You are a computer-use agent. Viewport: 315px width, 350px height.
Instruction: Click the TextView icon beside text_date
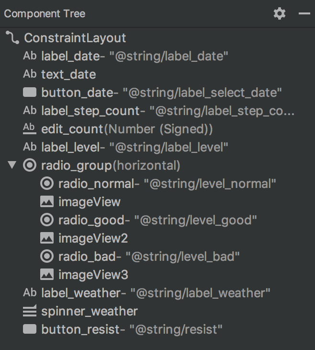coord(30,74)
